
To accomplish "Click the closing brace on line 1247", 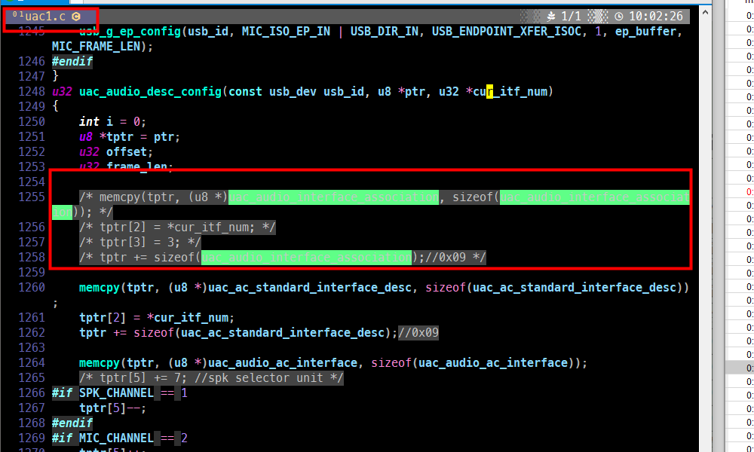I will click(x=55, y=76).
